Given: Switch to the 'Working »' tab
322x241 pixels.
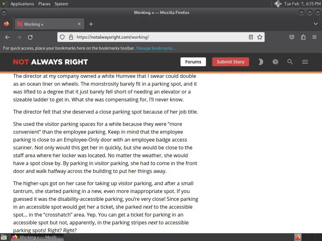Looking at the screenshot, I should 49,24.
